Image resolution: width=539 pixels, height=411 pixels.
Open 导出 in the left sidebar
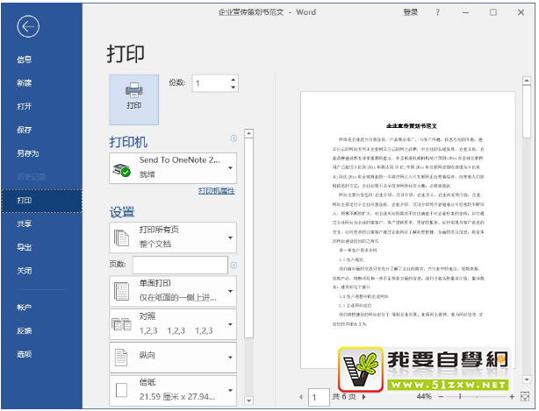(x=25, y=248)
